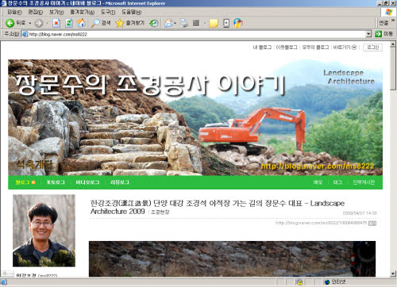Screen dimensions: 397x287
Task: Click the small copy button after permalink
Action: (x=372, y=224)
